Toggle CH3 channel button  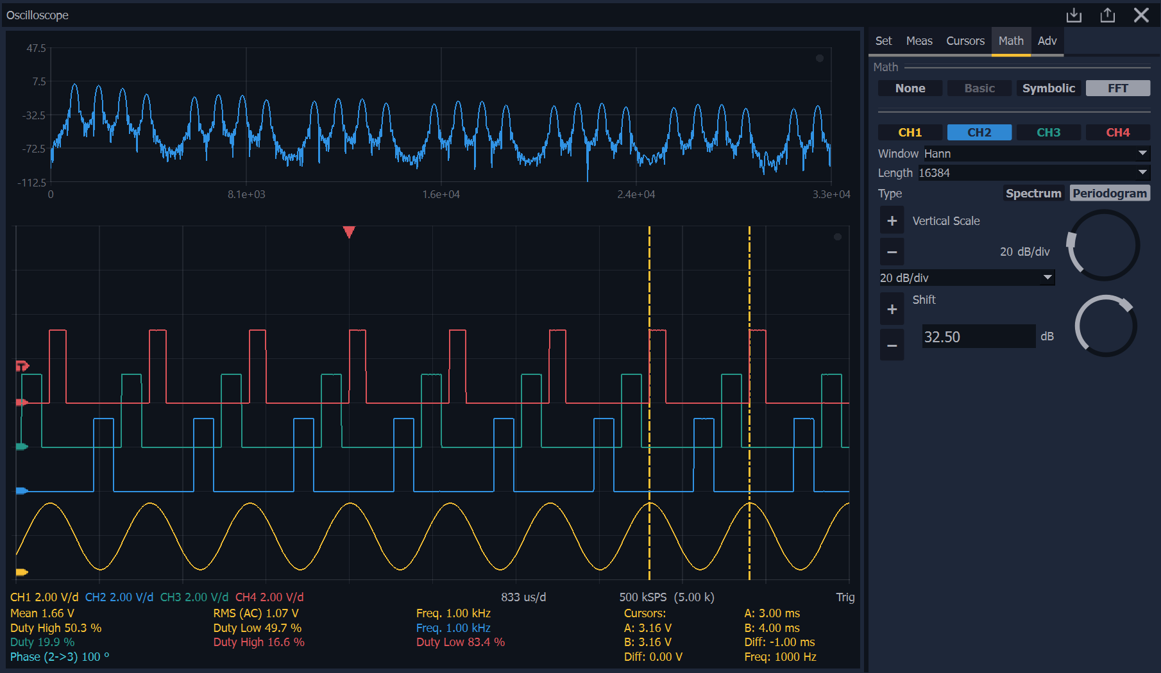[1048, 133]
